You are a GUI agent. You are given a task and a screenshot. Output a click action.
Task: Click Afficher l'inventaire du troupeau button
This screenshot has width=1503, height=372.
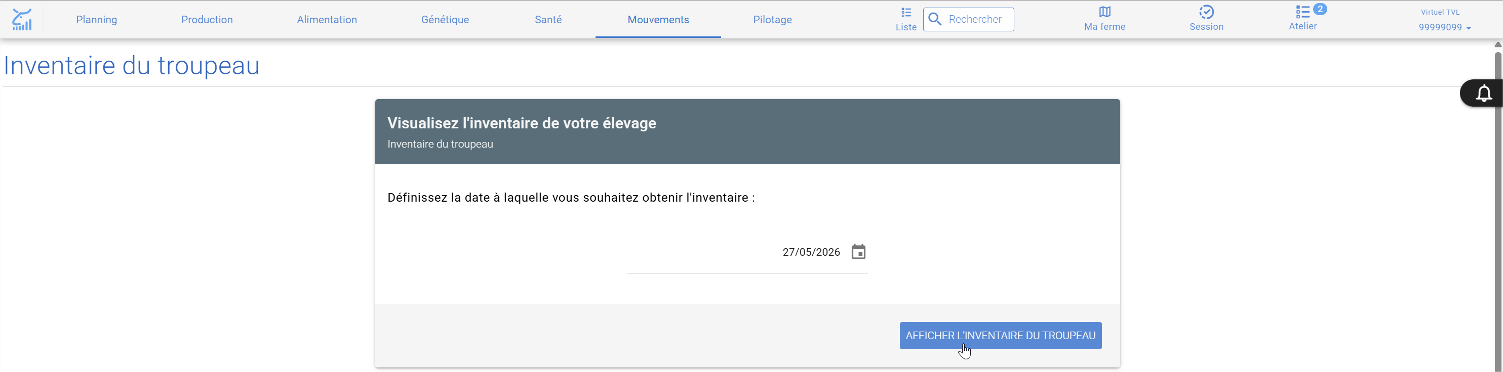1001,336
